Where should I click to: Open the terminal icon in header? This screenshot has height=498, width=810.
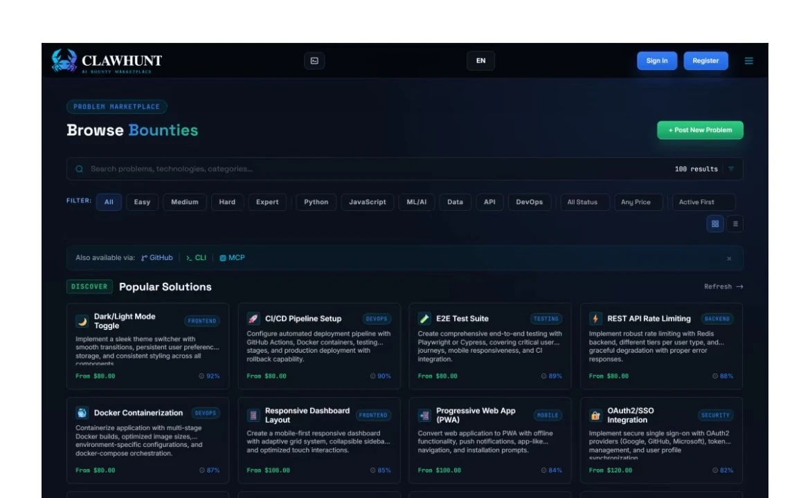pos(314,60)
